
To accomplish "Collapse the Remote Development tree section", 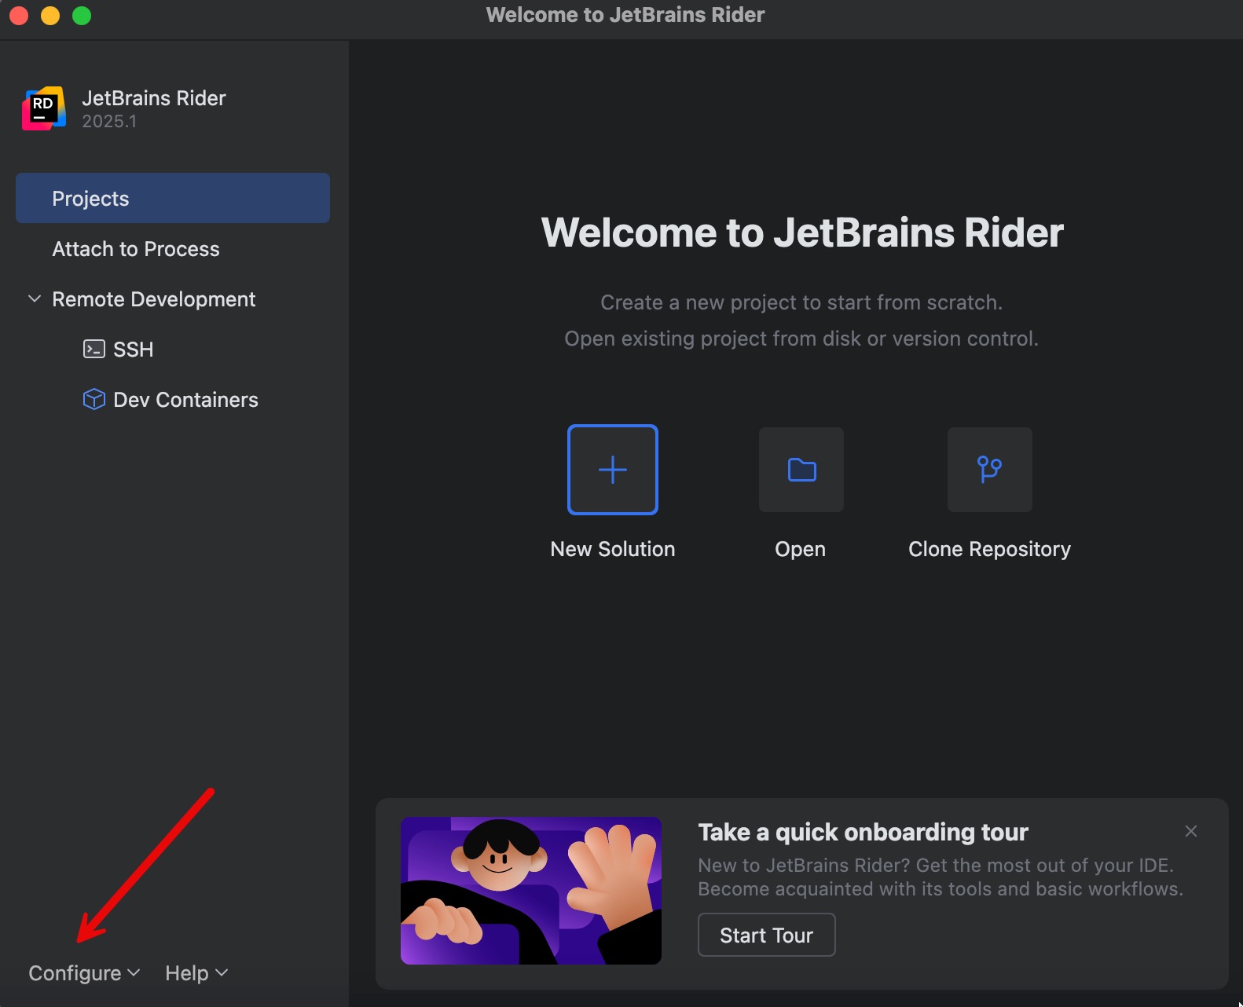I will click(35, 299).
